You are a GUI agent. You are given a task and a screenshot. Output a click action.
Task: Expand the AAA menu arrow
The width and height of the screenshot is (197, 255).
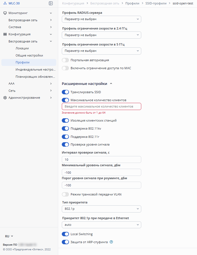(51, 84)
